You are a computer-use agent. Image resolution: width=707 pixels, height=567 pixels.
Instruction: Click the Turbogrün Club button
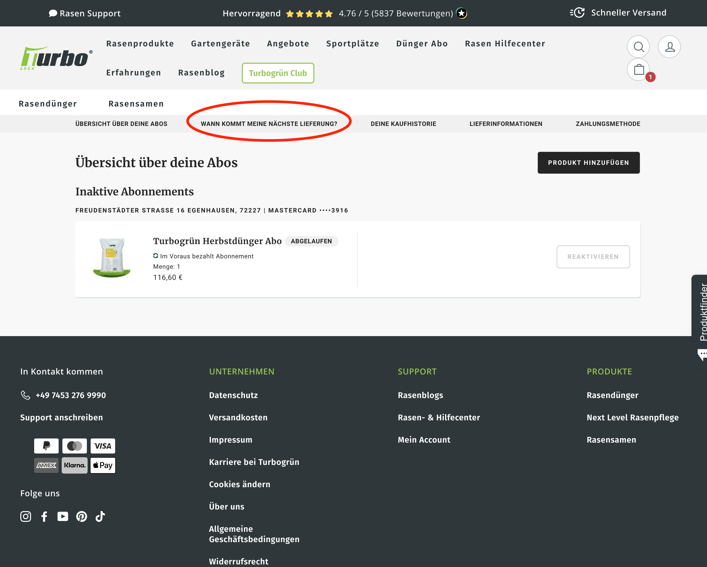(x=278, y=73)
